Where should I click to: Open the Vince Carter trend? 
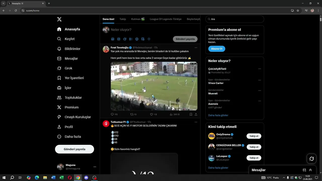(x=216, y=83)
